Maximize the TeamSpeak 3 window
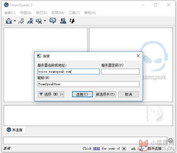Viewport: 177px width, 153px height. [x=156, y=5]
